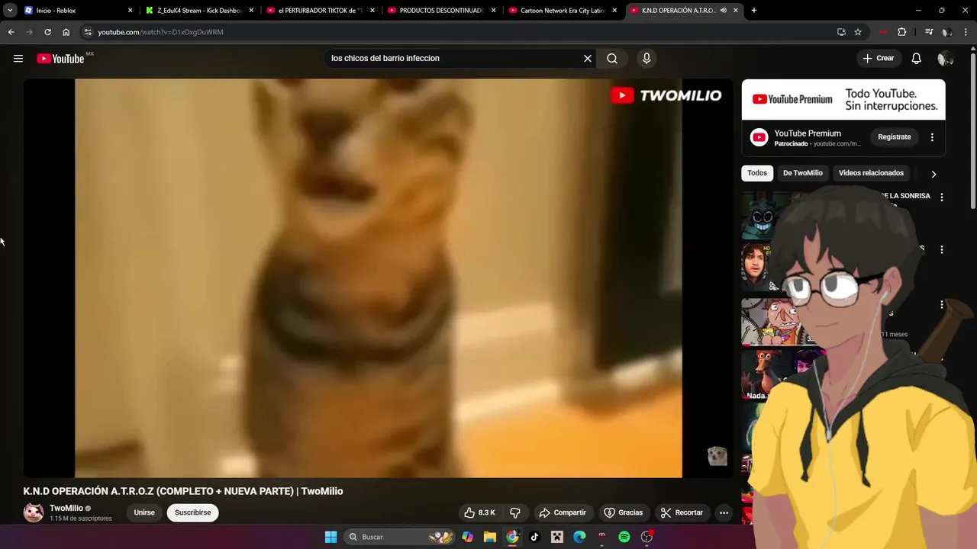Screen dimensions: 977x549
Task: Open the Chrome profile avatar
Action: [x=947, y=32]
